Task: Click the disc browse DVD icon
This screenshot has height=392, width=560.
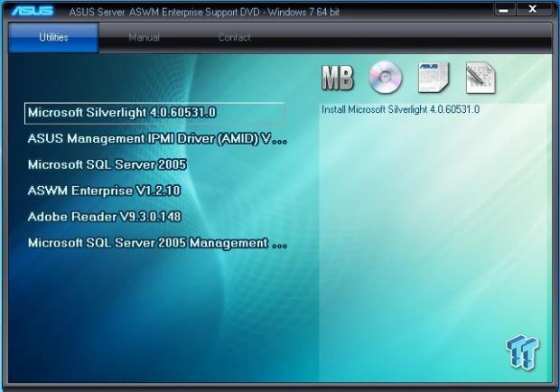Action: pyautogui.click(x=386, y=77)
